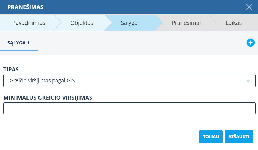Viewport: 258px width, 150px height.
Task: Open the Pranešimai step
Action: [186, 23]
